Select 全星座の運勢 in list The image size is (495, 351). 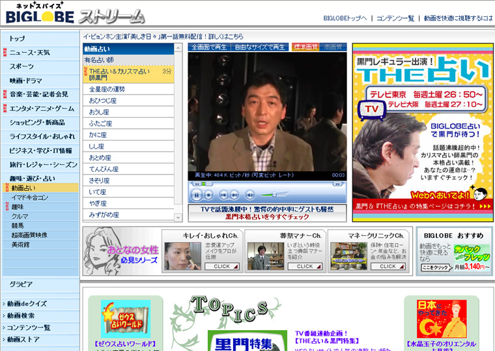tap(128, 89)
